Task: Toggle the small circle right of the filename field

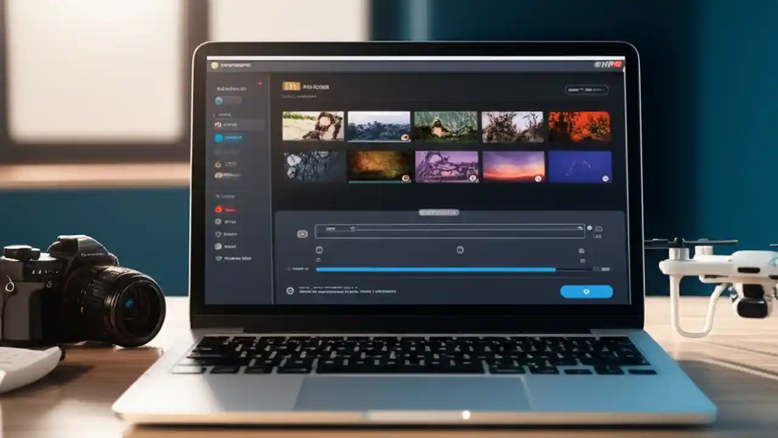Action: coord(590,227)
